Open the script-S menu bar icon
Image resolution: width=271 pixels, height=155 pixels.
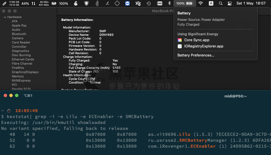point(107,3)
